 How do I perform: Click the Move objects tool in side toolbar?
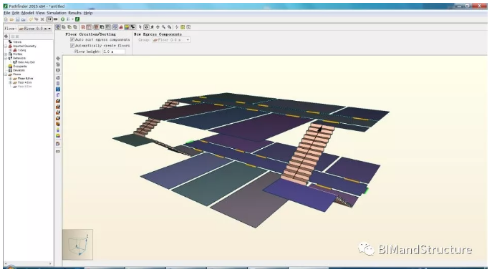tap(58, 59)
